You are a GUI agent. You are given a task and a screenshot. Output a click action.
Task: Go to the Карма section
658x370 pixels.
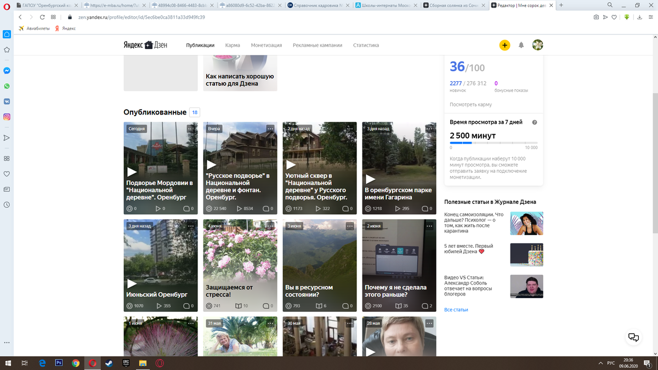click(232, 45)
